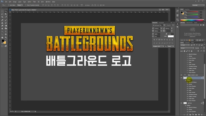Viewport: 206px width, 116px height.
Task: Toggle Layer 2 Effects visibility eye
Action: (186, 80)
